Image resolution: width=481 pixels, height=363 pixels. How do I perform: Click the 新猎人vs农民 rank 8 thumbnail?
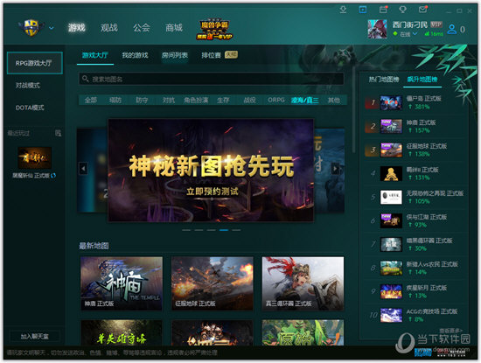[391, 269]
